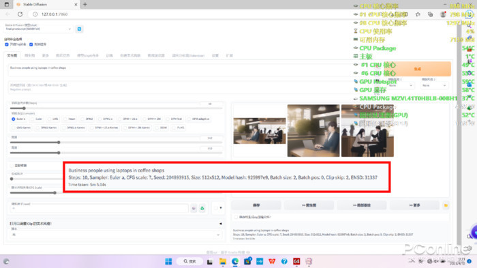Click the >> more button below gallery
Image resolution: width=477 pixels, height=268 pixels.
tap(414, 205)
